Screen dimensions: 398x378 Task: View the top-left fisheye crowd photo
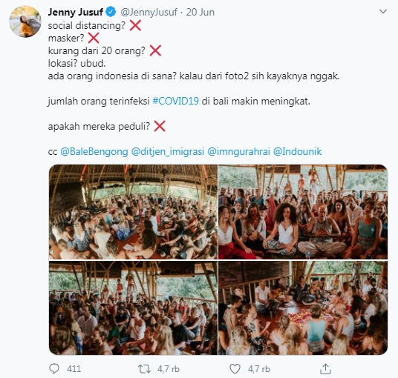pos(133,212)
